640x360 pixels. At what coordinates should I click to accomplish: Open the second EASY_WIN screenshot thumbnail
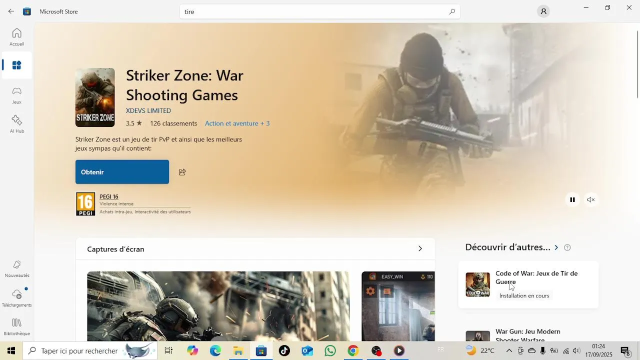click(398, 306)
